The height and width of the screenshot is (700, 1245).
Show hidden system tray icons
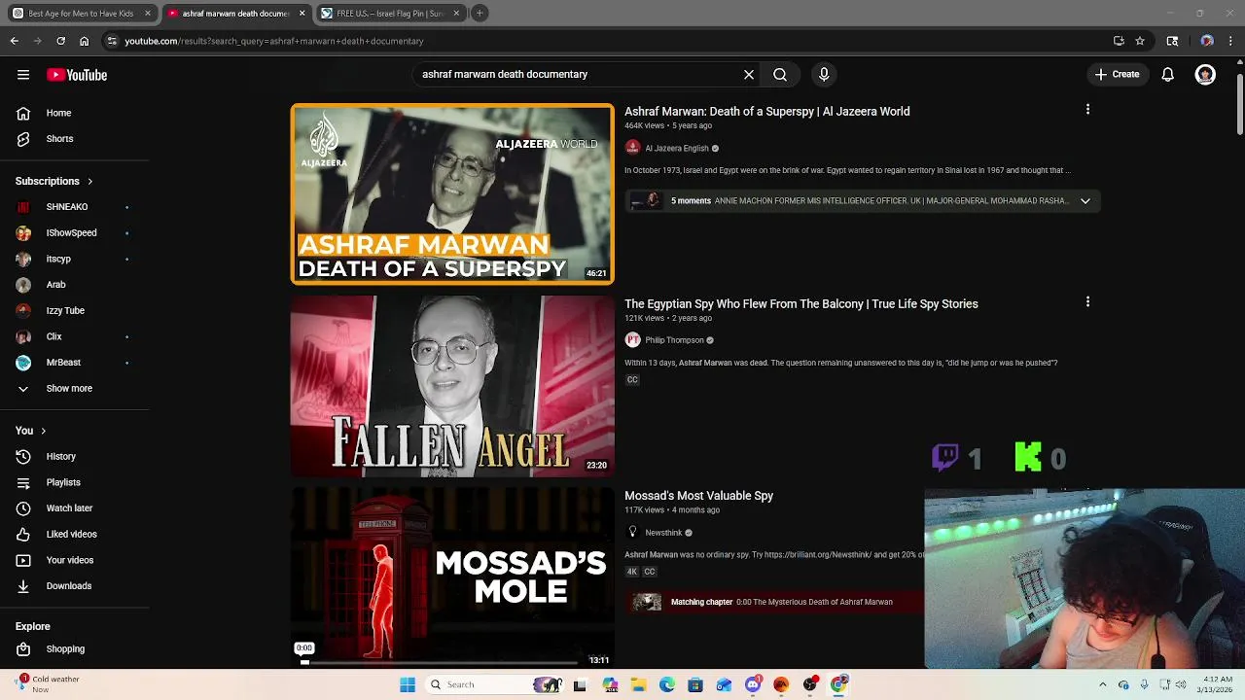coord(1102,684)
